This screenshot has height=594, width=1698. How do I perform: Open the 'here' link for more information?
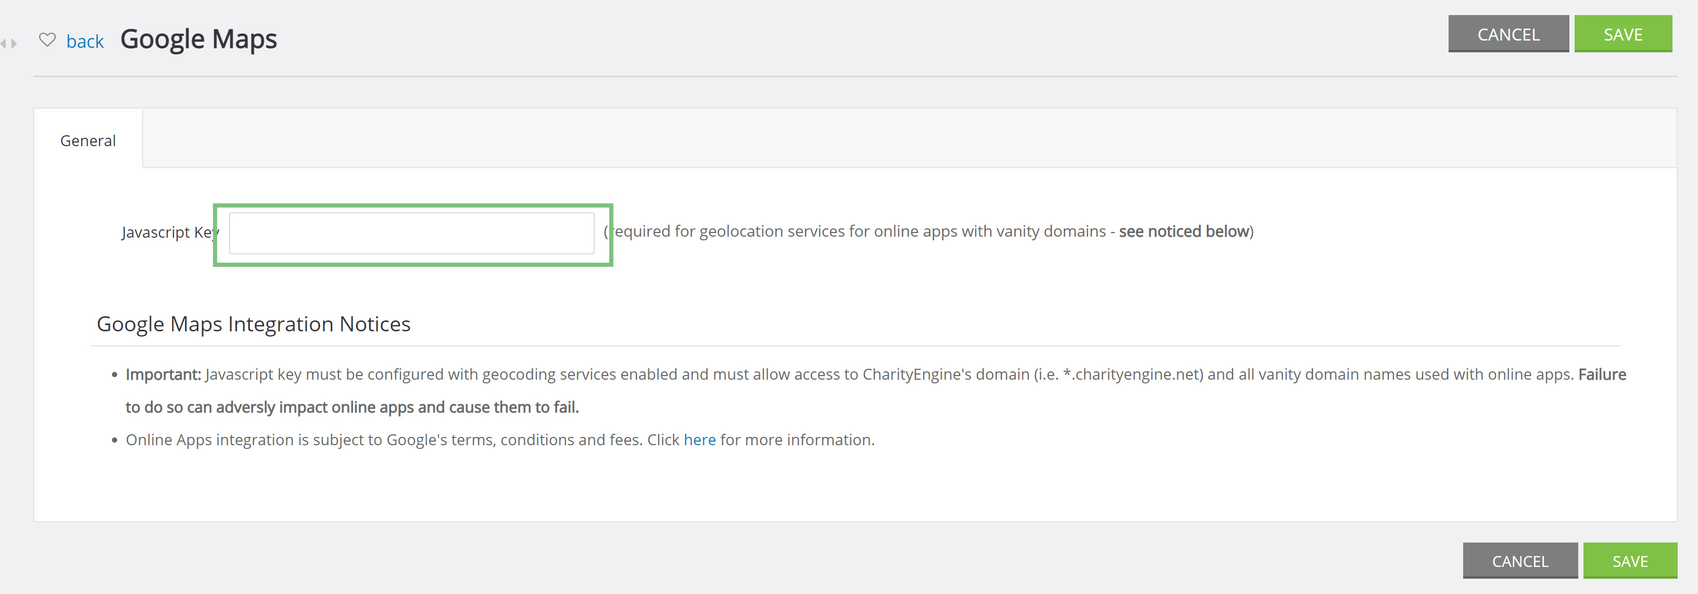click(x=699, y=440)
